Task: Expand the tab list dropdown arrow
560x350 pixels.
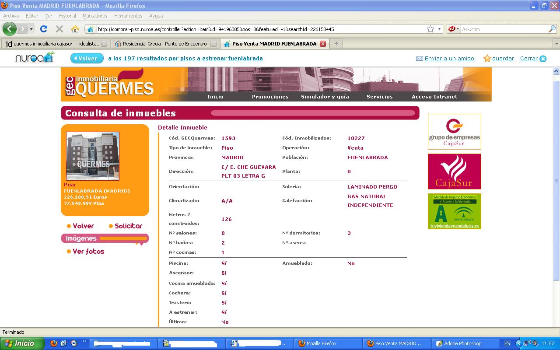Action: (556, 44)
